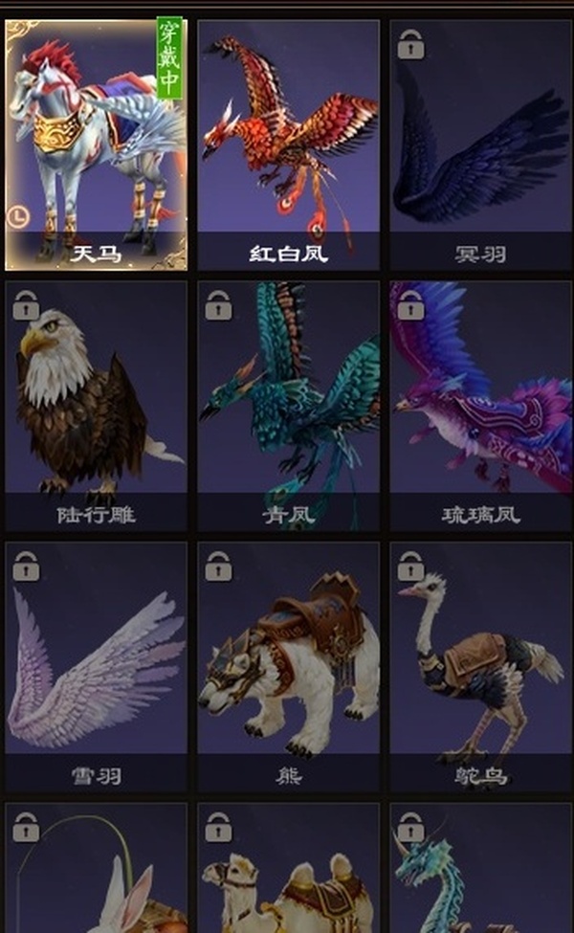Choose the 陆行雕 eagle mount
Screen dimensions: 574x933
click(96, 406)
